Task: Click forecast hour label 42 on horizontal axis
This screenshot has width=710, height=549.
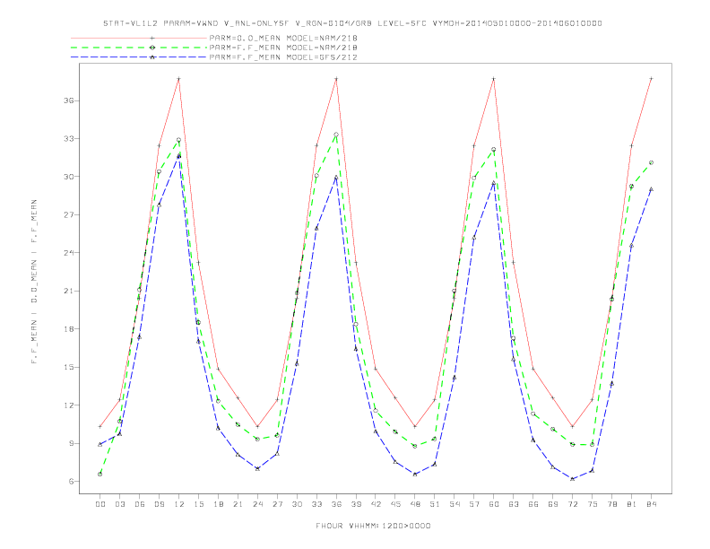Action: [x=376, y=504]
